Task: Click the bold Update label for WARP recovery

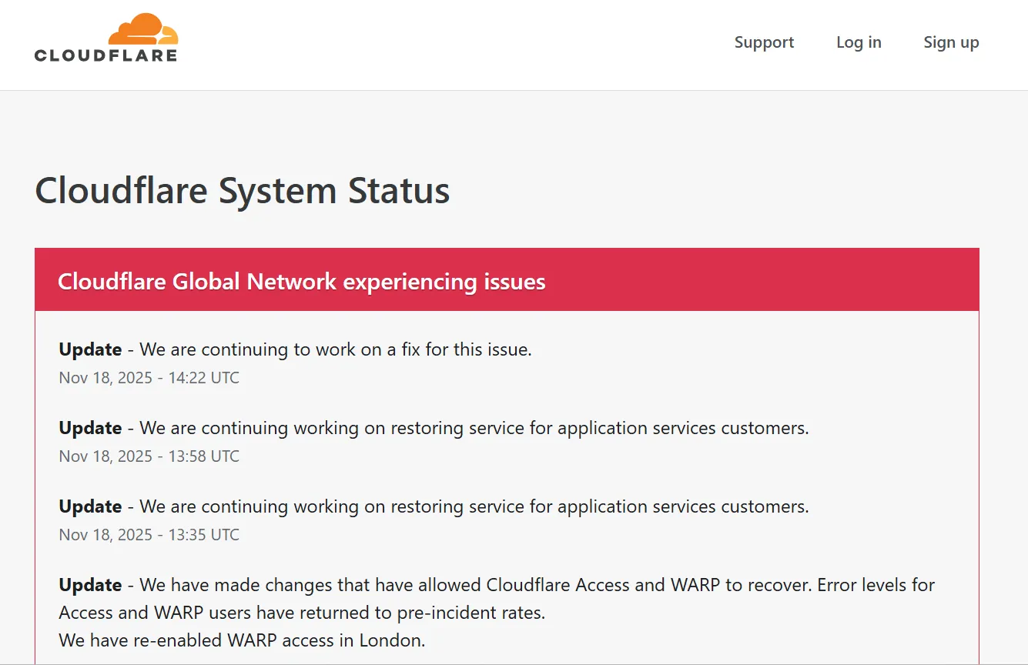Action: point(90,585)
